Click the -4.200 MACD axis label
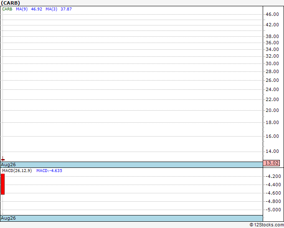Viewport: 284px width, 228px height. (x=273, y=176)
